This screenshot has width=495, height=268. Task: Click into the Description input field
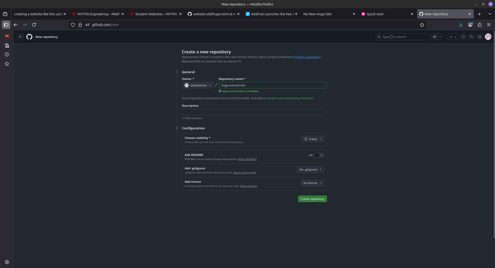click(x=254, y=112)
